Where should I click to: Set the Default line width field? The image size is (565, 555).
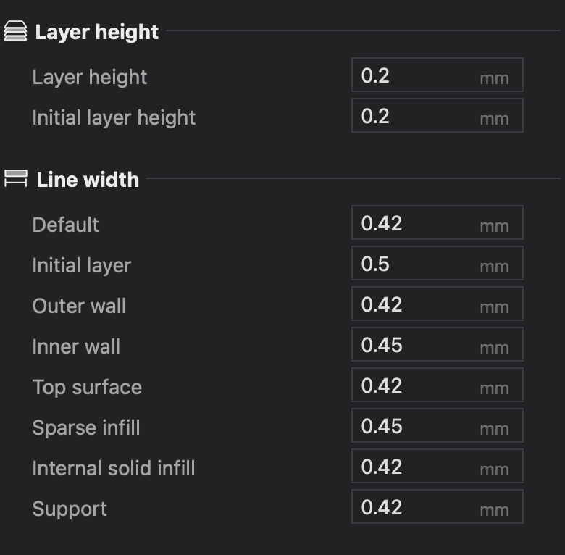pyautogui.click(x=437, y=222)
